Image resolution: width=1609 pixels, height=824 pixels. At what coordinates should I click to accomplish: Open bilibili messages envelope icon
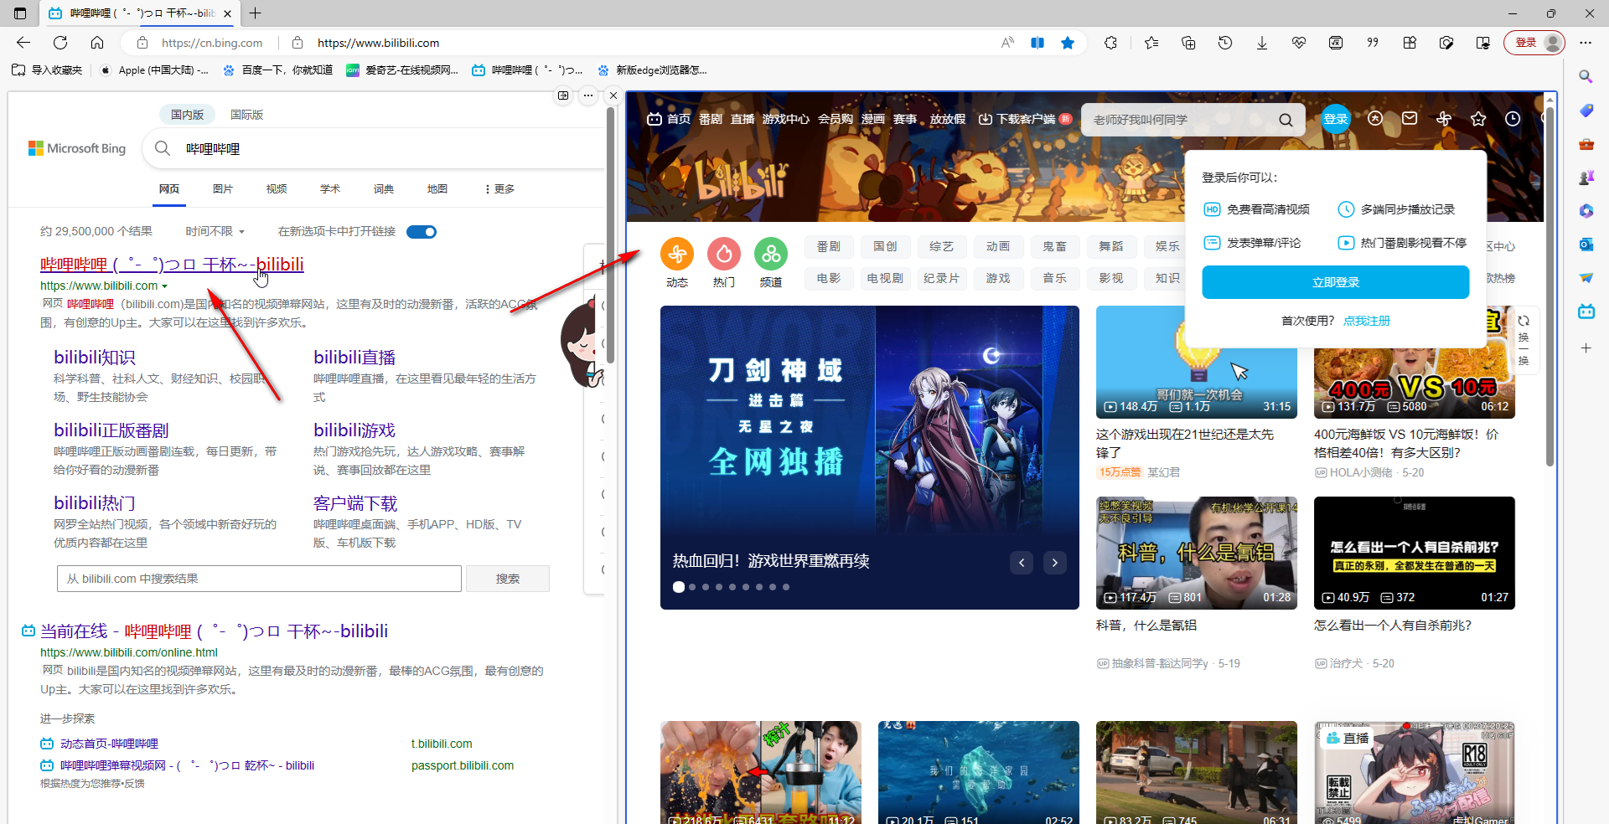pyautogui.click(x=1410, y=119)
